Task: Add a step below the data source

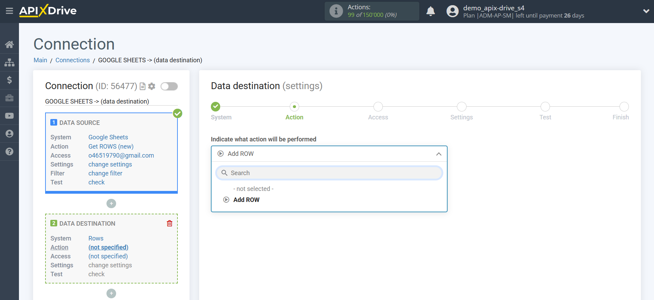Action: (111, 204)
